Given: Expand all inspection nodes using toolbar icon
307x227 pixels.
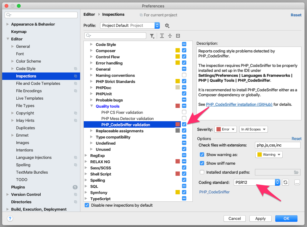Looking at the screenshot, I should tap(162, 35).
